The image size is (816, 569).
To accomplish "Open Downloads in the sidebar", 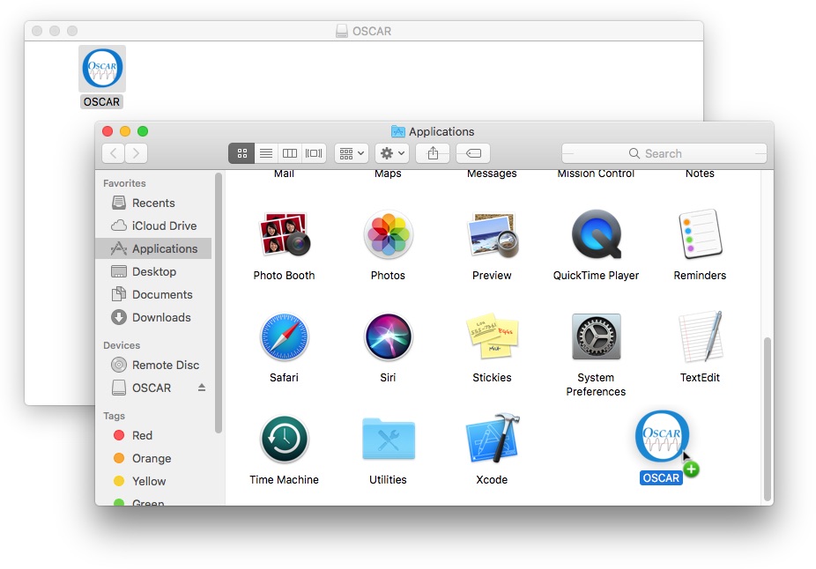I will (153, 317).
